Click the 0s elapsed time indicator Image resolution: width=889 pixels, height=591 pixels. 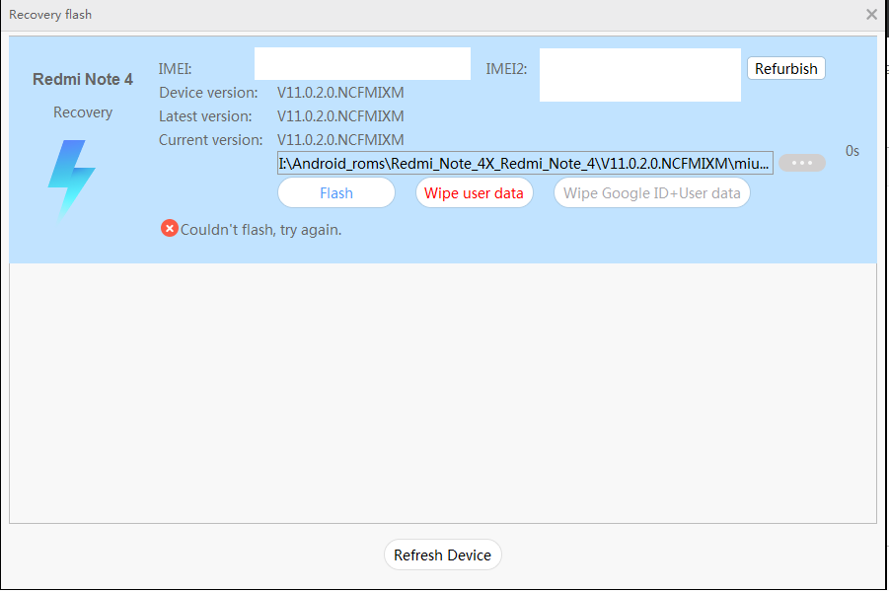(x=852, y=151)
